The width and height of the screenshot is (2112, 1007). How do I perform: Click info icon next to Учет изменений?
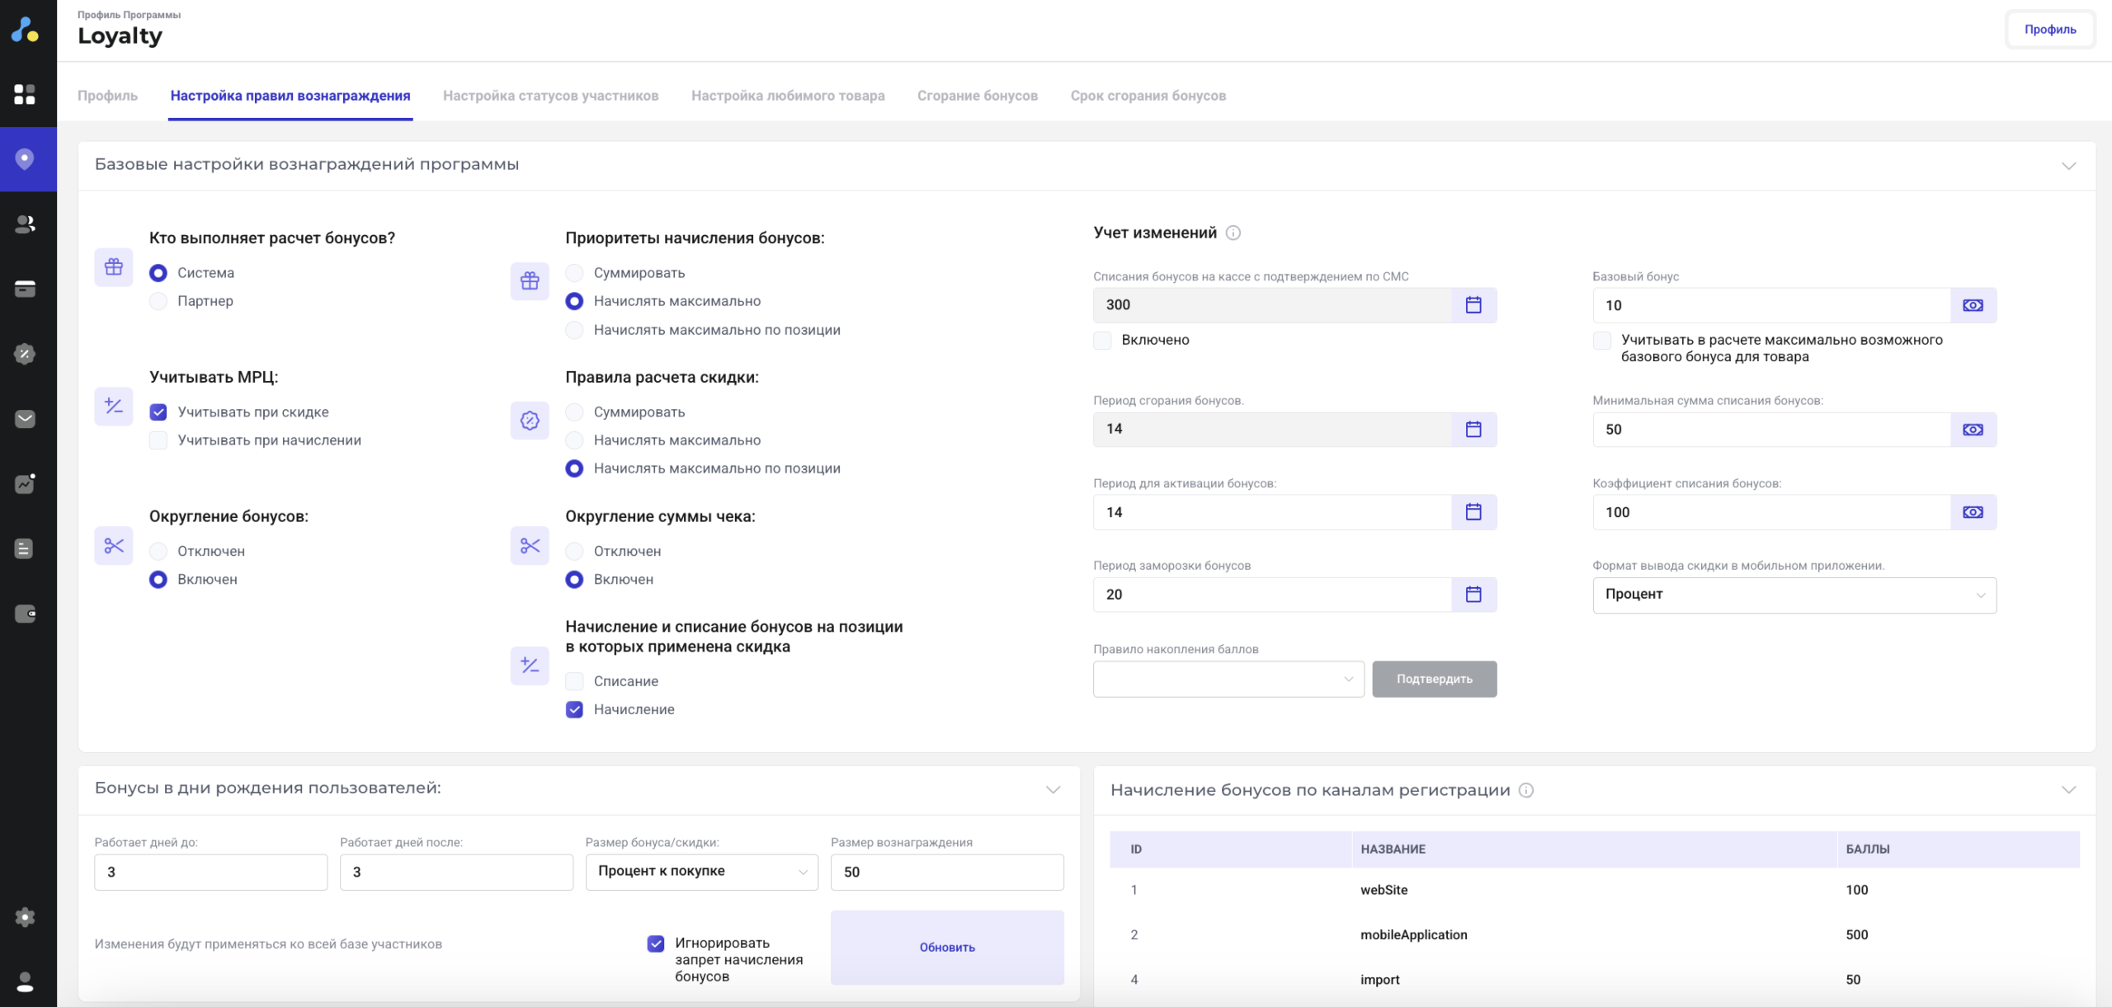pos(1233,233)
